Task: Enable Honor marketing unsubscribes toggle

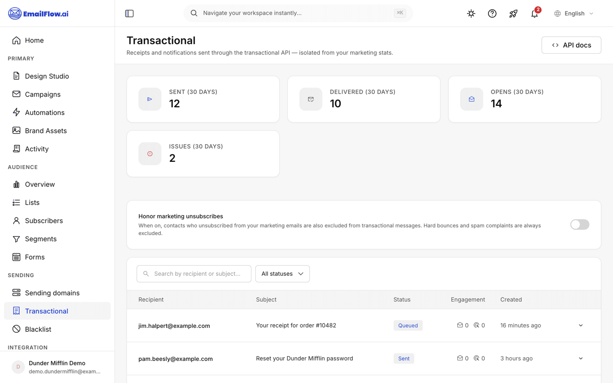Action: click(579, 225)
